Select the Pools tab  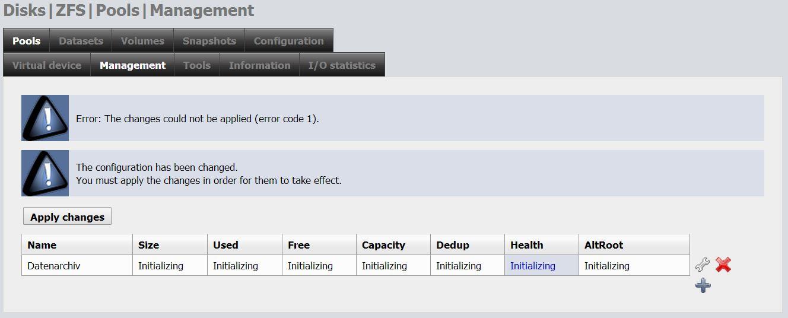click(27, 41)
